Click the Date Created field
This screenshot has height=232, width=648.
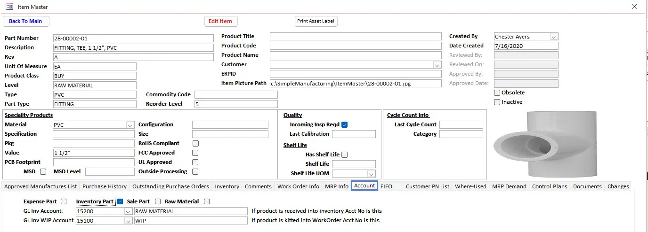coord(526,46)
